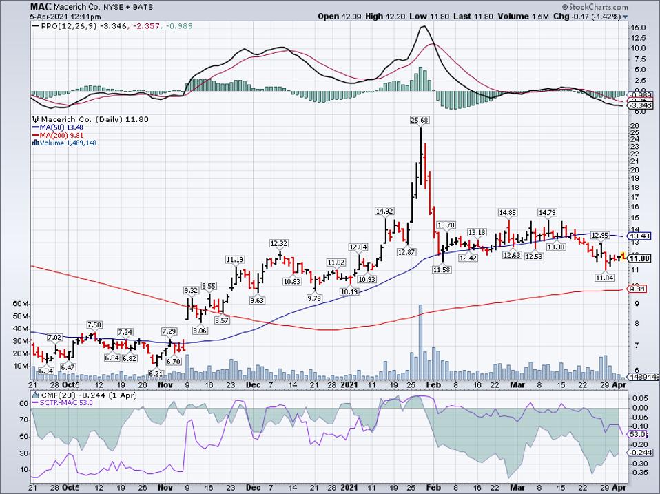Open the dropdown arrow beside Chg percentage
The height and width of the screenshot is (494, 660).
625,17
